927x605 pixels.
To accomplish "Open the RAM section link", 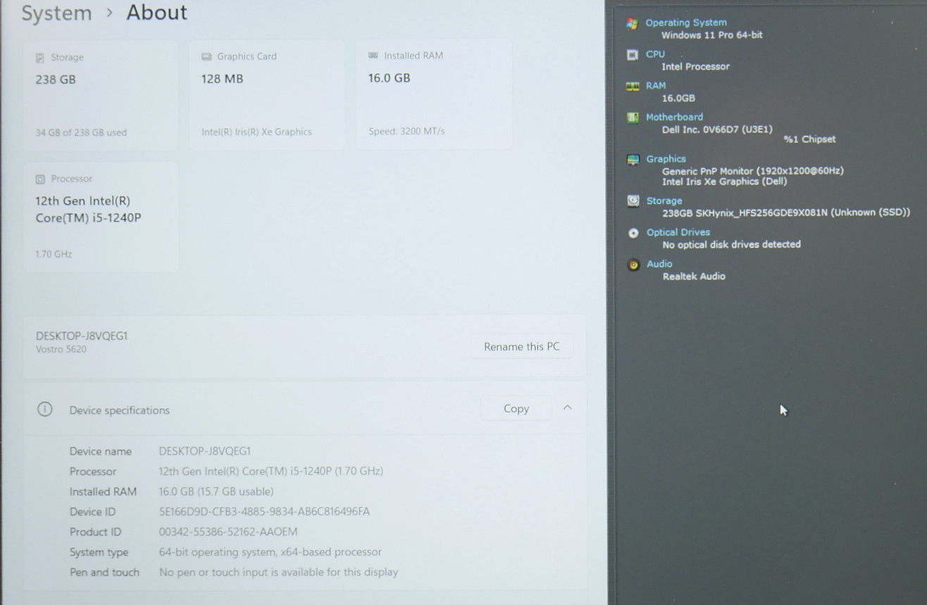I will tap(656, 86).
